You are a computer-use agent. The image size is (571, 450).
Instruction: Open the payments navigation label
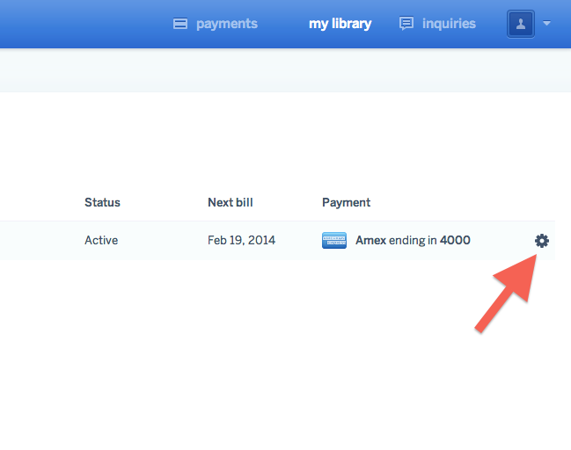tap(226, 24)
